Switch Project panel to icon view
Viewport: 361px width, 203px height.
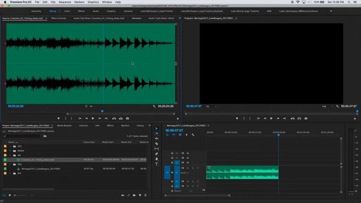click(x=10, y=195)
